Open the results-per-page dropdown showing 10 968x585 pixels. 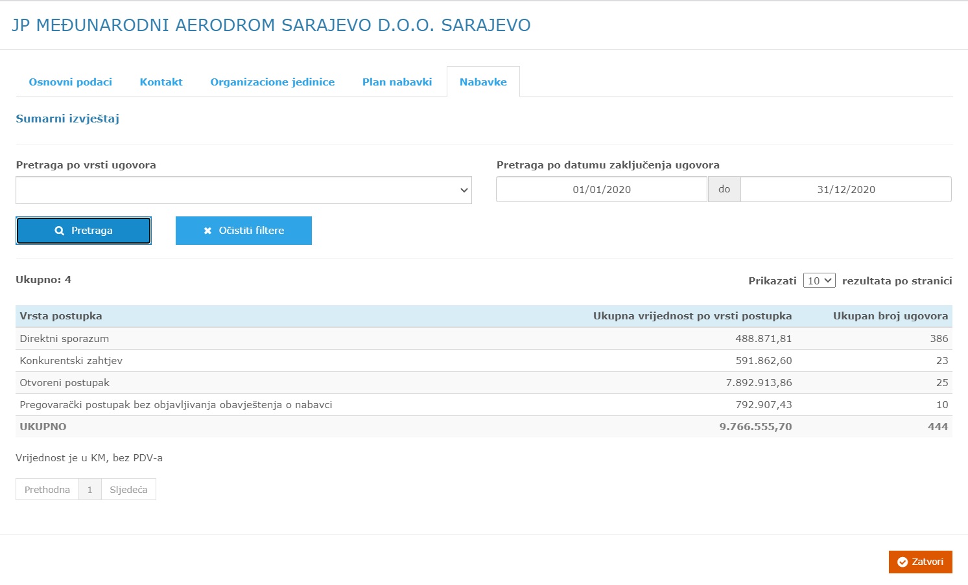click(x=819, y=281)
